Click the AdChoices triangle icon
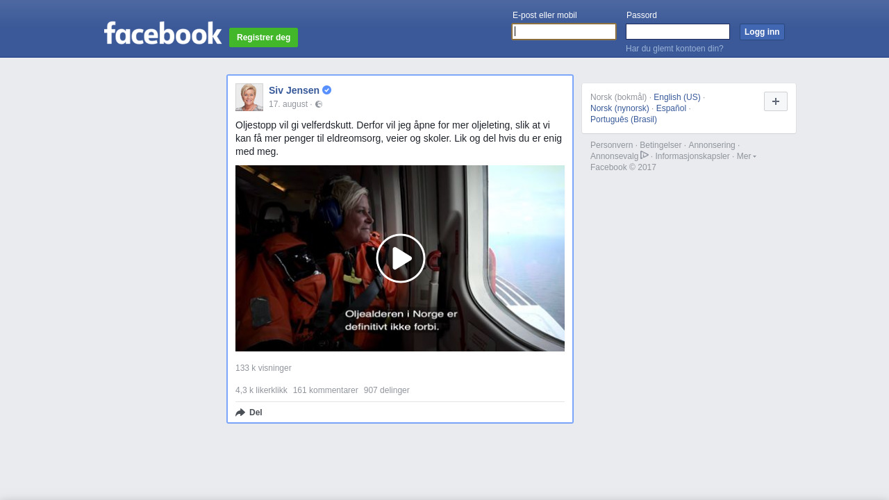The image size is (889, 500). coord(645,156)
